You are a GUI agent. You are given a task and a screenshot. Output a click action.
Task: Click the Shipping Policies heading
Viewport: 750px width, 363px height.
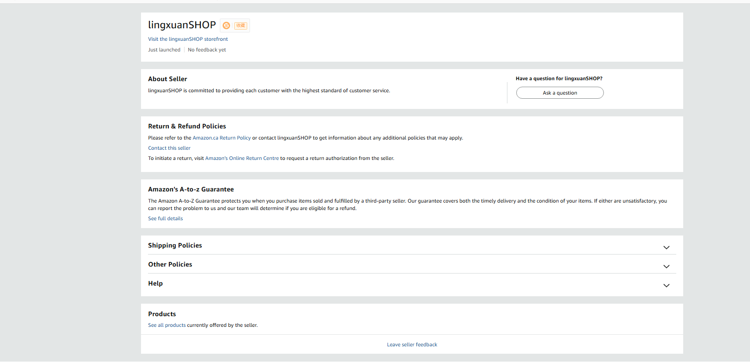pos(175,246)
